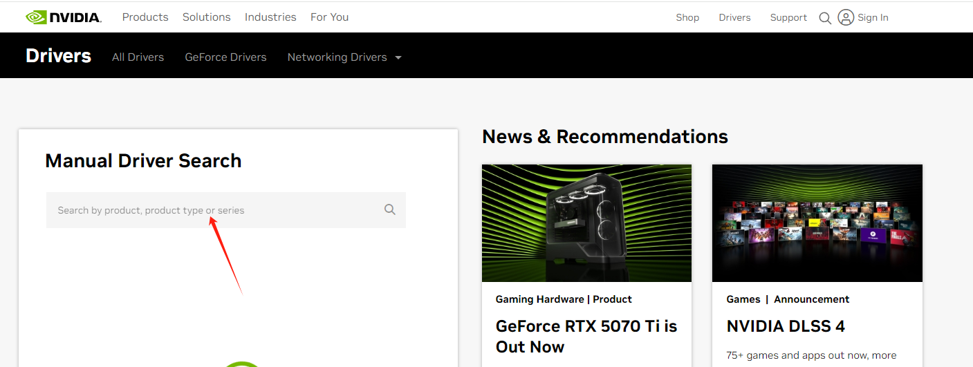973x367 pixels.
Task: Open the Drivers link in top bar
Action: pos(734,17)
